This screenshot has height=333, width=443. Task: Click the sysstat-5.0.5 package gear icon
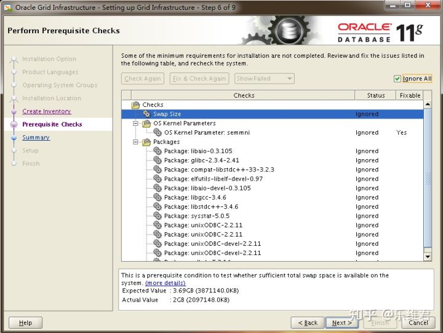click(x=158, y=216)
